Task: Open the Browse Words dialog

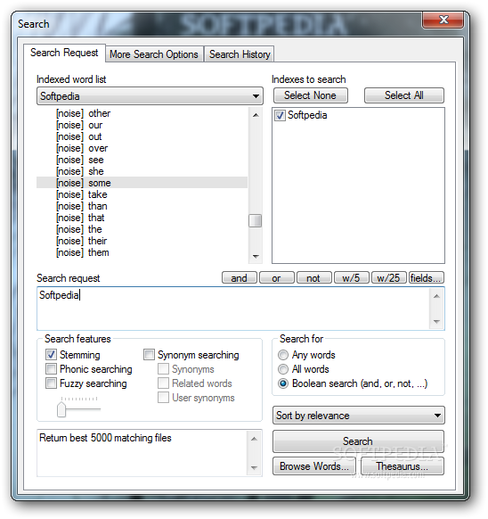Action: pyautogui.click(x=314, y=466)
